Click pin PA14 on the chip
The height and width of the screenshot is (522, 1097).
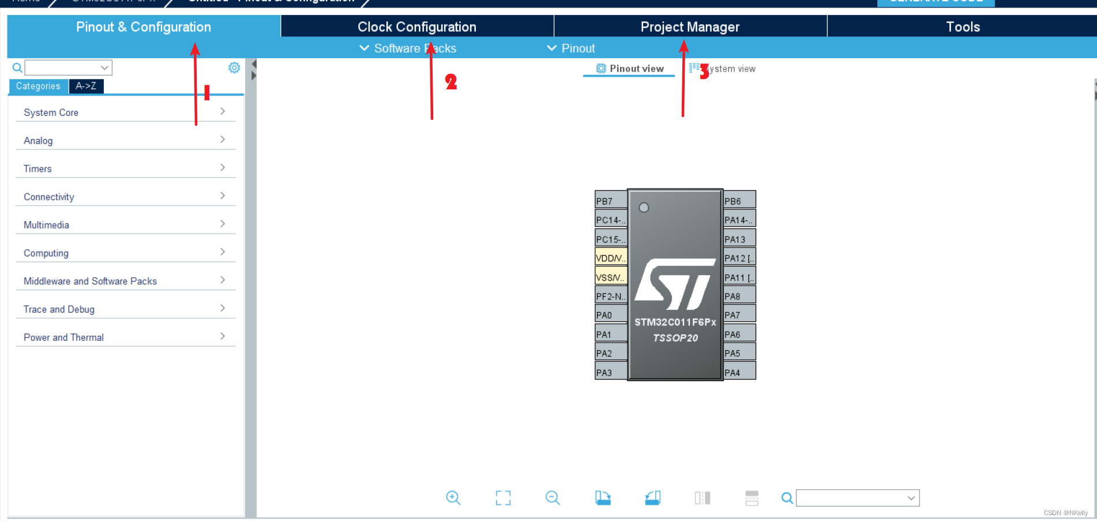(x=739, y=219)
